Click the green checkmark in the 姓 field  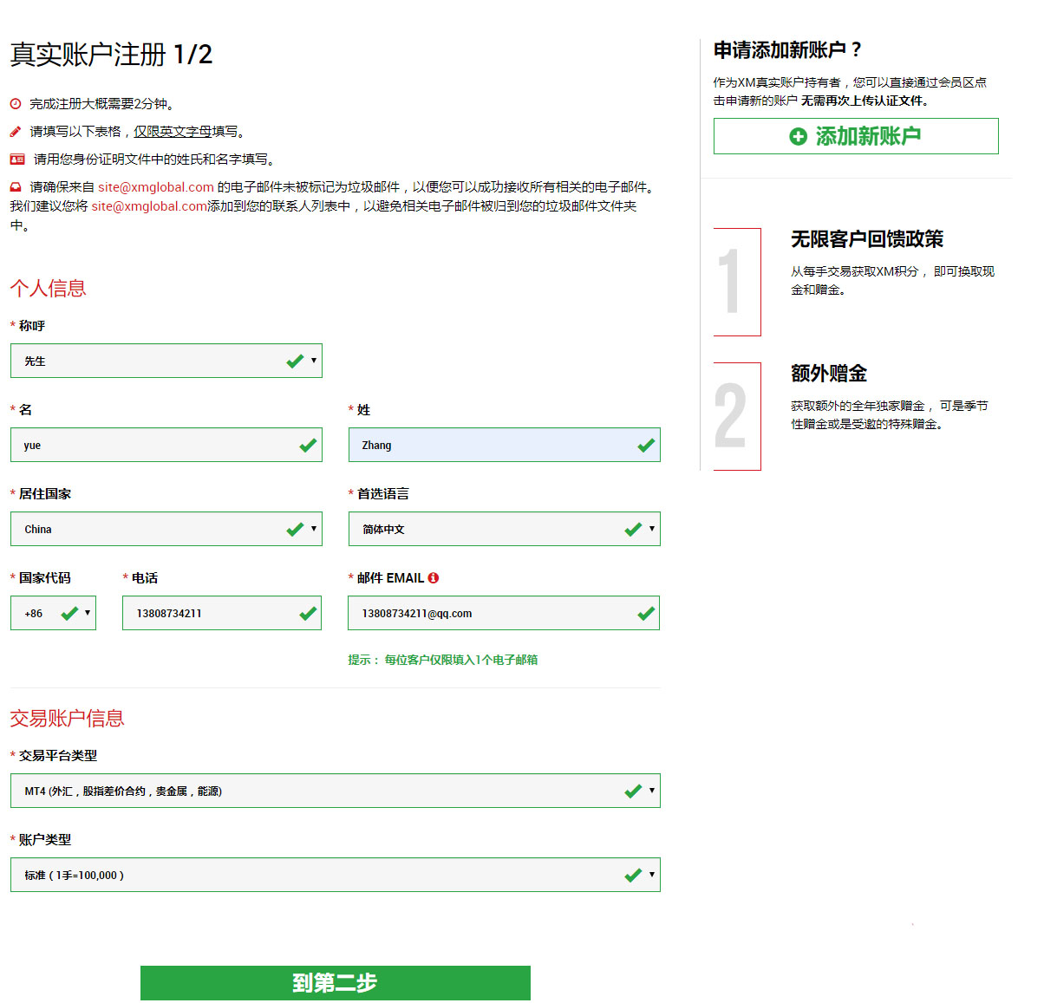click(x=646, y=446)
